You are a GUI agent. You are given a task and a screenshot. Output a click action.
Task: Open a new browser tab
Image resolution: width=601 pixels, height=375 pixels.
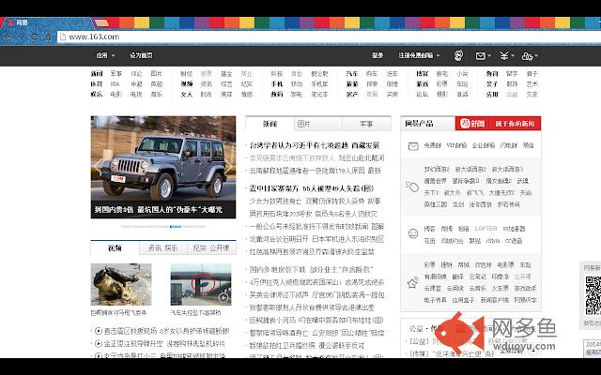(x=102, y=23)
